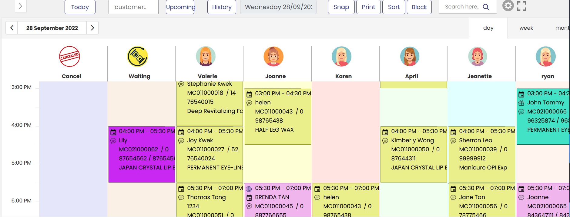Image resolution: width=570 pixels, height=217 pixels.
Task: Open Valerie's staff avatar
Action: (x=206, y=57)
